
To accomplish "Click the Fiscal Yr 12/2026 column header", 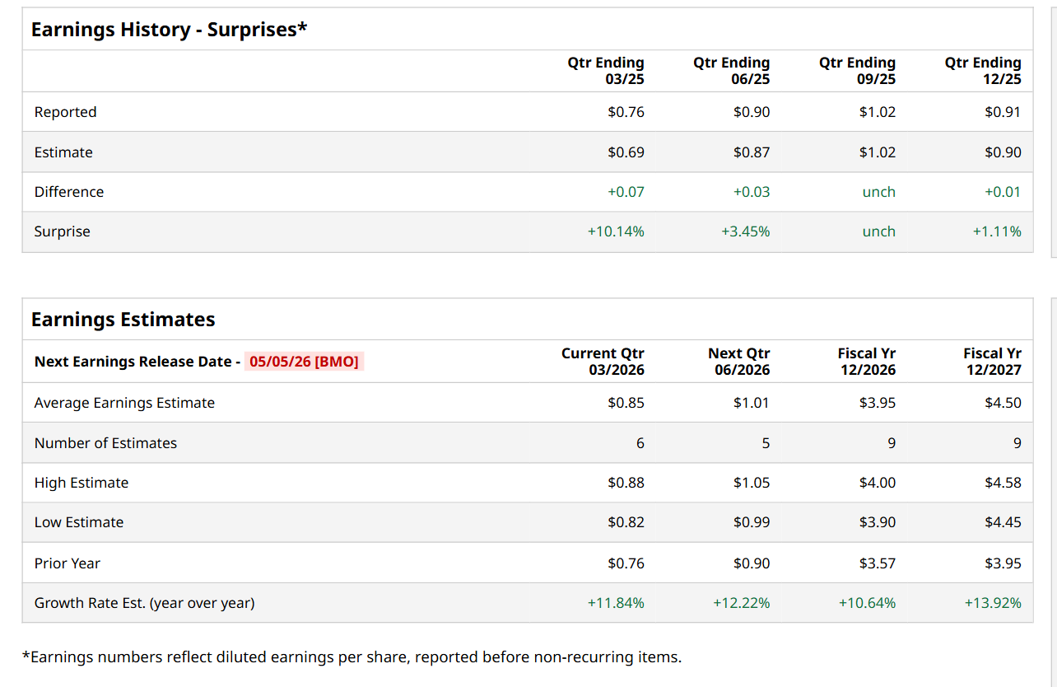I will pos(867,362).
